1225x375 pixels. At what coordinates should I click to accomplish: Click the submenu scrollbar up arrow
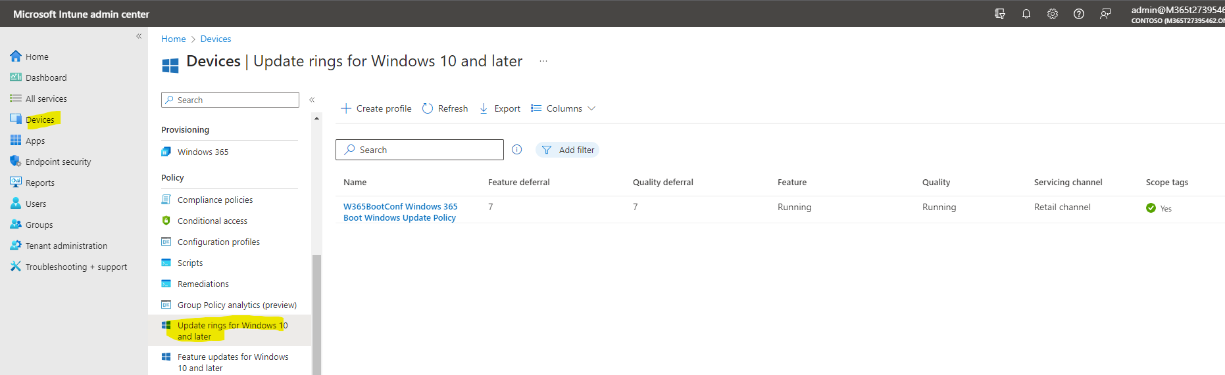316,118
